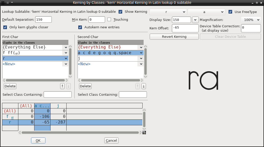264x147 pixels.
Task: Move First Char class down arrow
Action: [68, 86]
